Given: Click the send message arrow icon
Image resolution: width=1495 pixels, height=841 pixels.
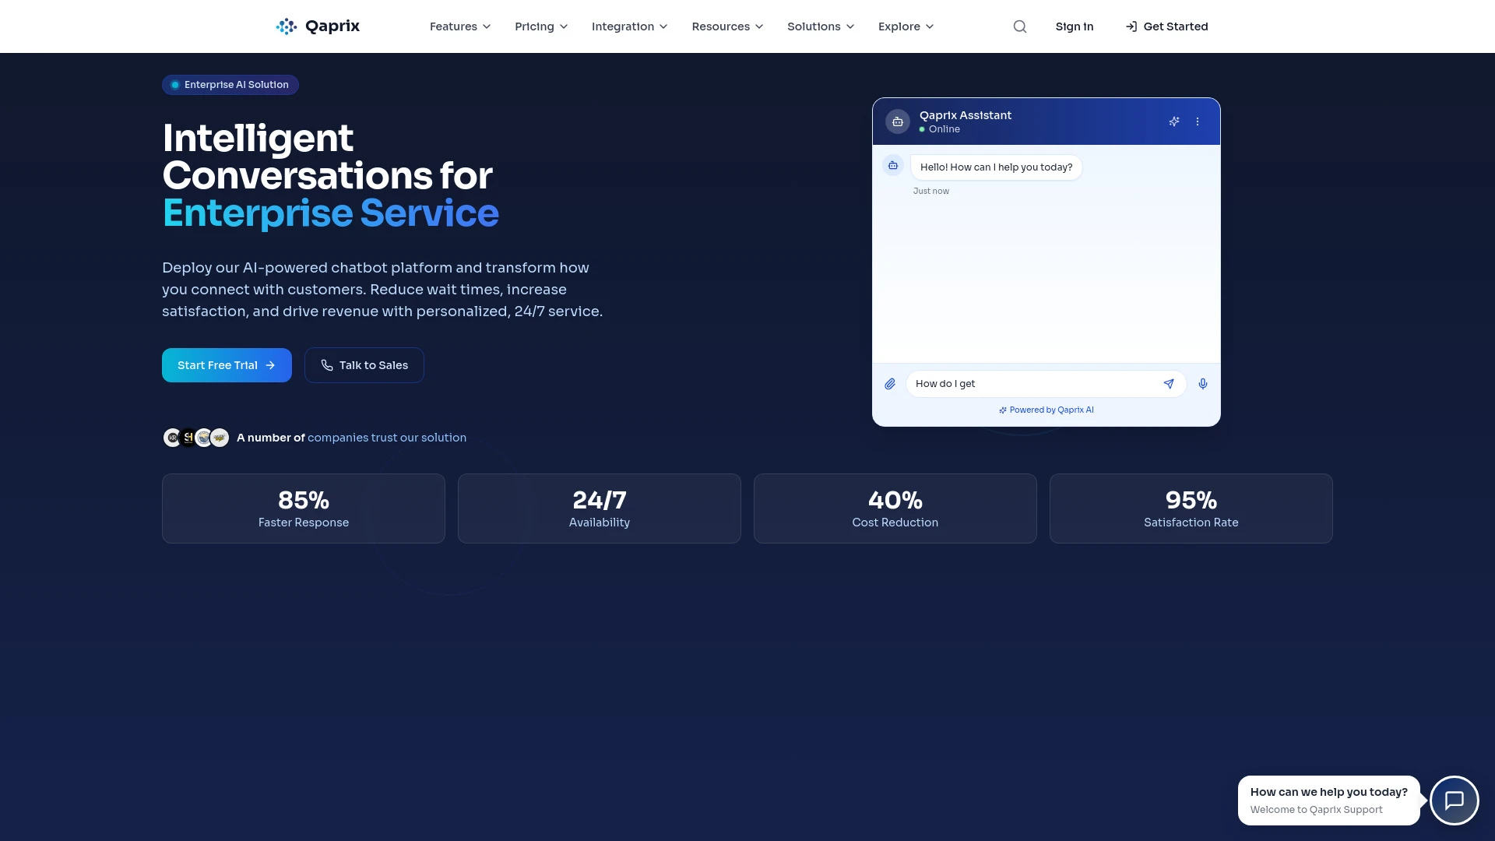Looking at the screenshot, I should (x=1169, y=383).
